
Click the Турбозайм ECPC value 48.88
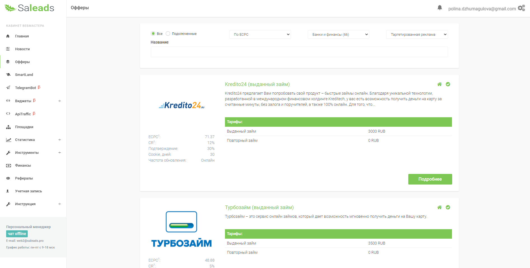tap(210, 260)
